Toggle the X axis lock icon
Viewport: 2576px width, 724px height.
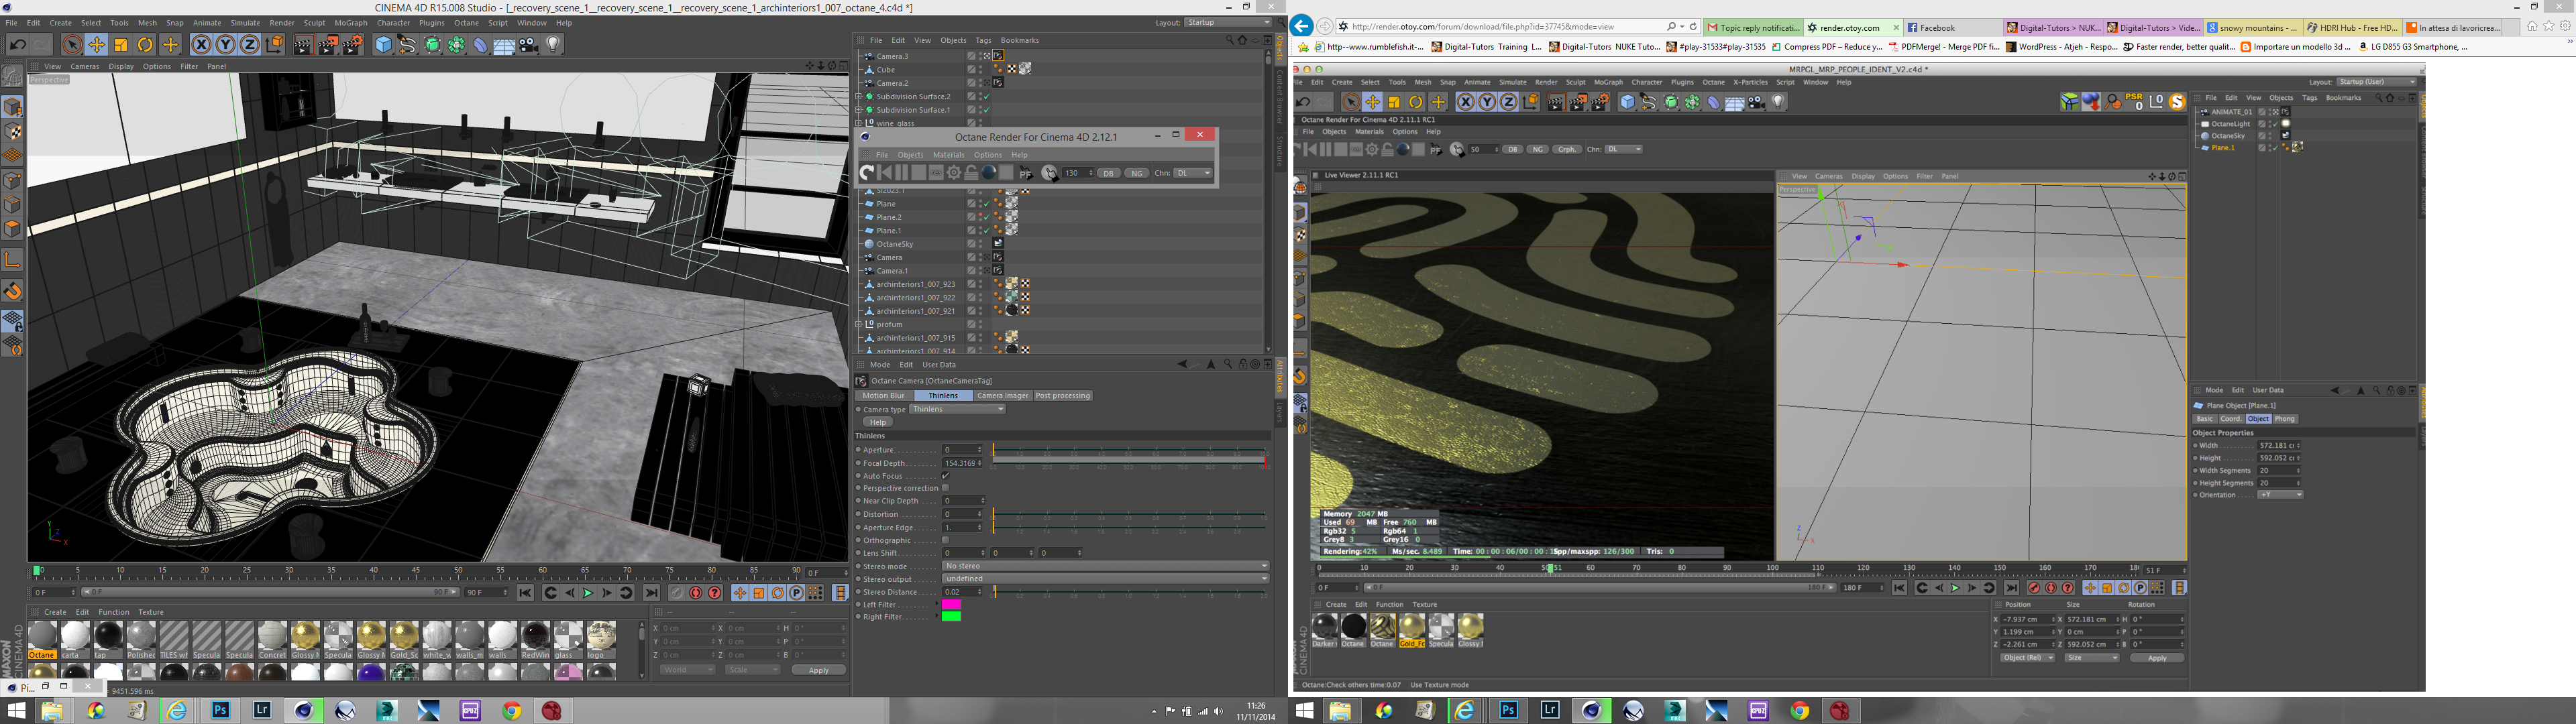201,45
